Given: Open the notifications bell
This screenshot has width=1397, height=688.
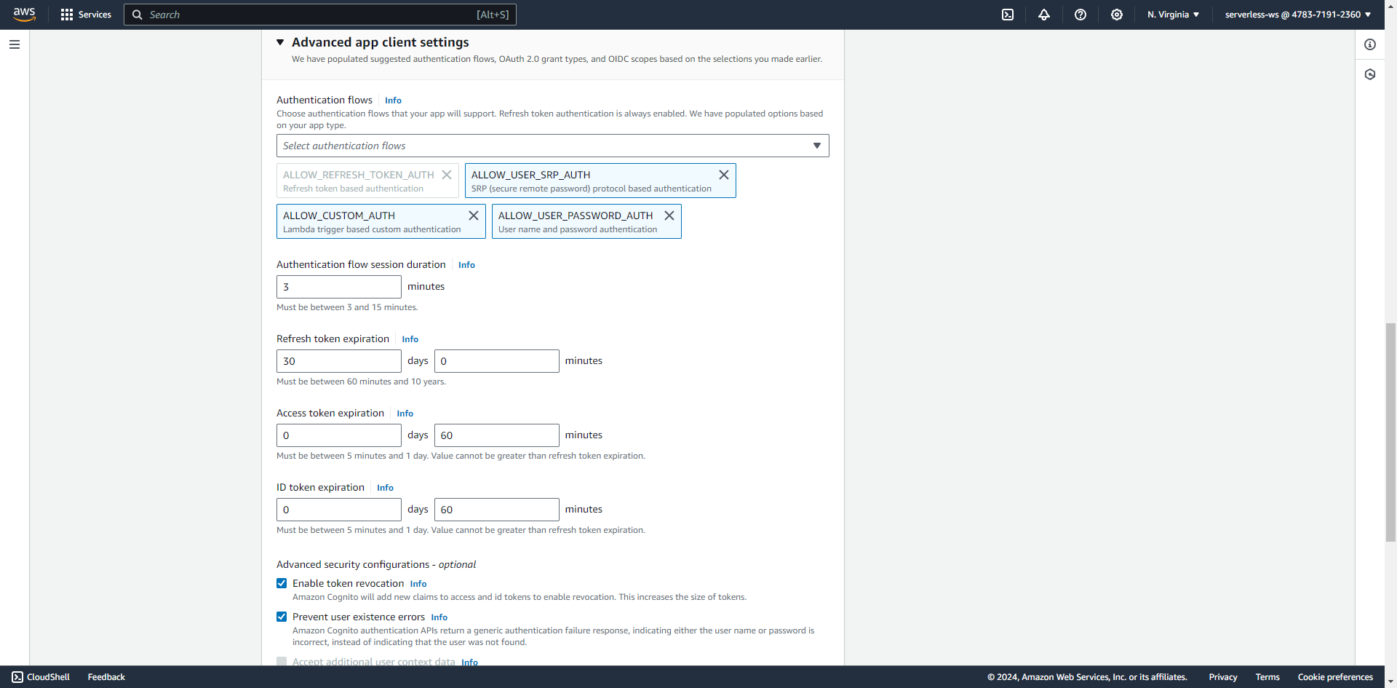Looking at the screenshot, I should click(1044, 15).
